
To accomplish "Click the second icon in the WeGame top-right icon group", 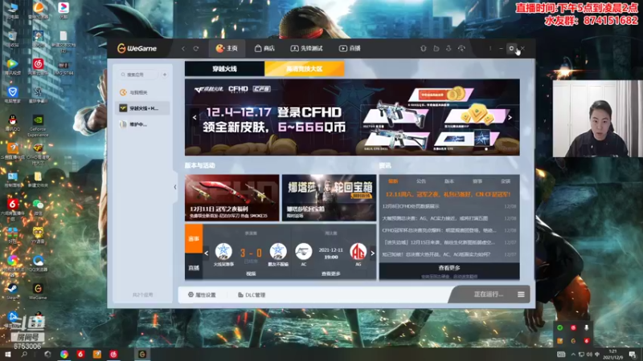I will (436, 48).
